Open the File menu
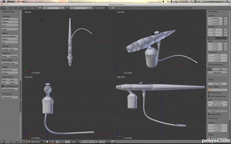 pyautogui.click(x=11, y=8)
